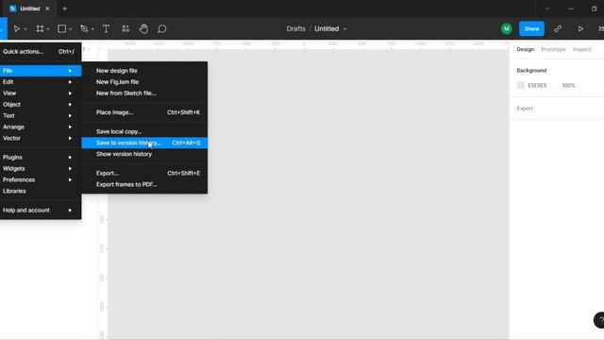Viewport: 604px width, 340px height.
Task: Choose New from Sketch file
Action: pos(144,93)
